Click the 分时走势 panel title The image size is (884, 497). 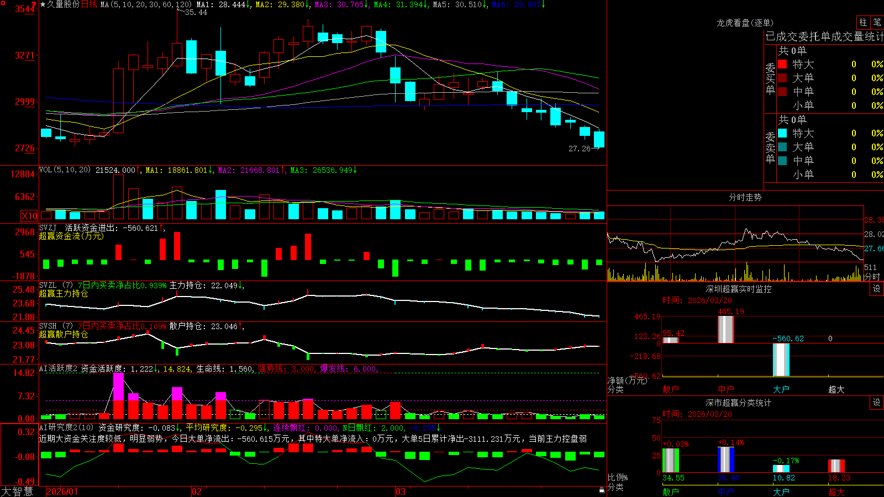[x=745, y=197]
